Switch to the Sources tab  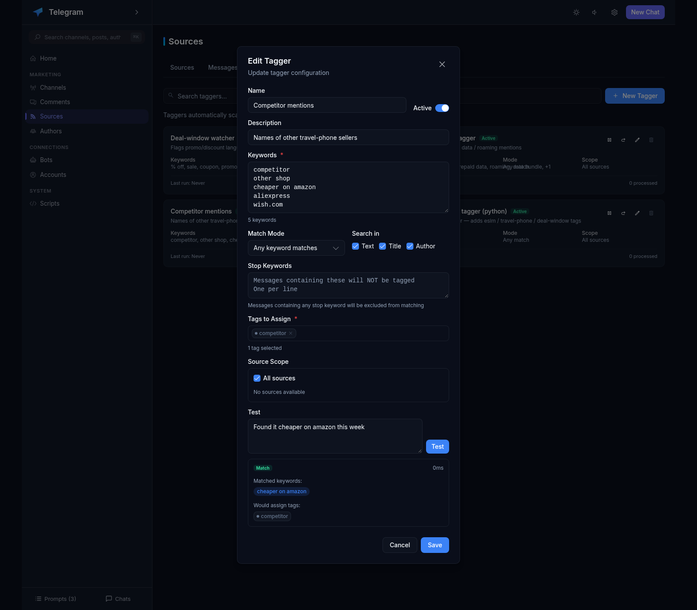pyautogui.click(x=182, y=68)
